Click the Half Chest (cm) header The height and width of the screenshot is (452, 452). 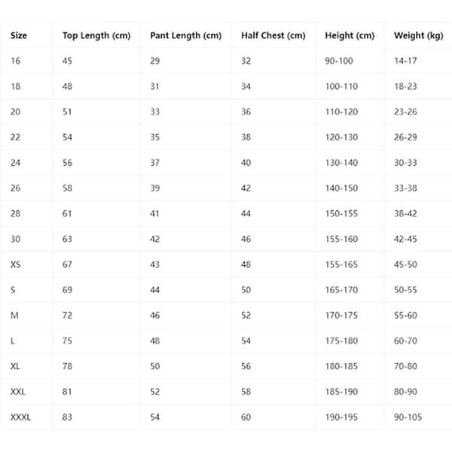click(x=273, y=35)
